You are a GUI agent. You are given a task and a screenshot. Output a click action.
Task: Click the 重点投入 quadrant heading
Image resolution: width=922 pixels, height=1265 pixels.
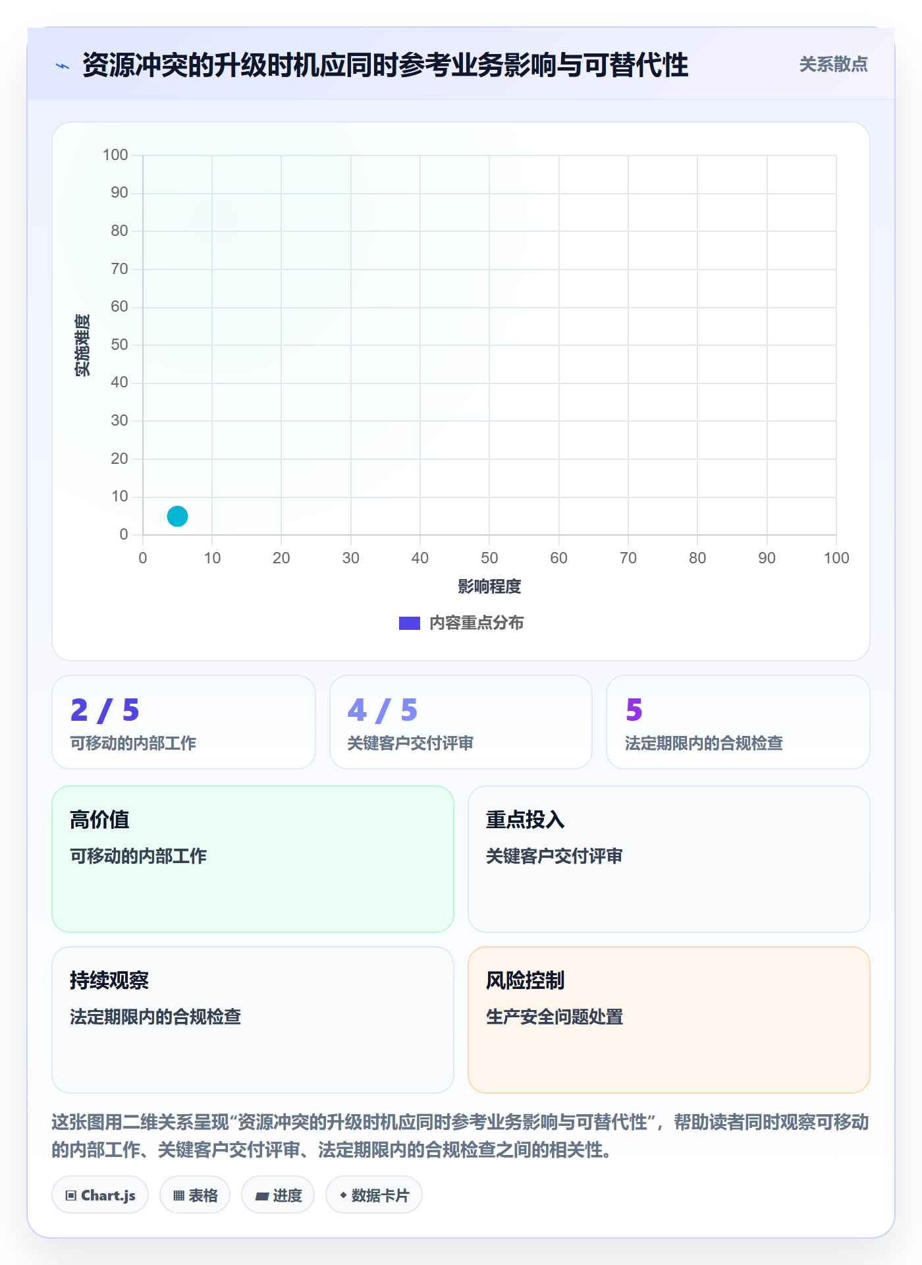tap(526, 820)
